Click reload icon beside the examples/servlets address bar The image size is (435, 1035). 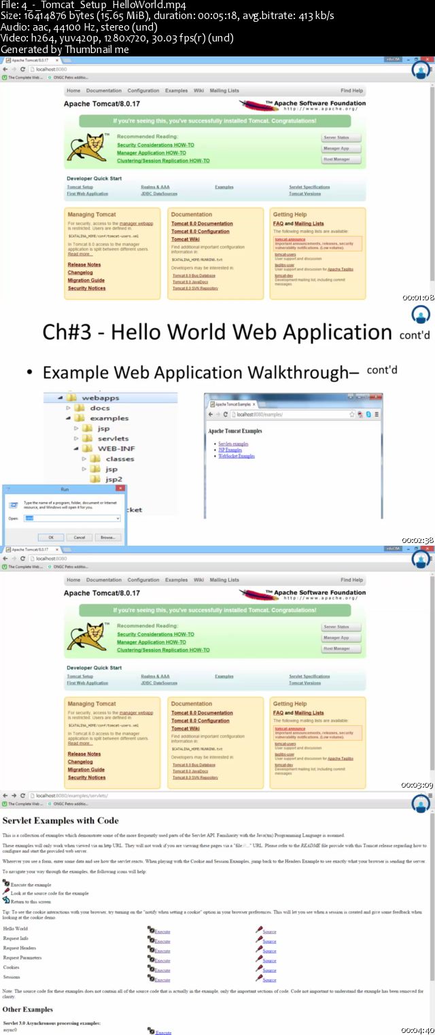23,795
